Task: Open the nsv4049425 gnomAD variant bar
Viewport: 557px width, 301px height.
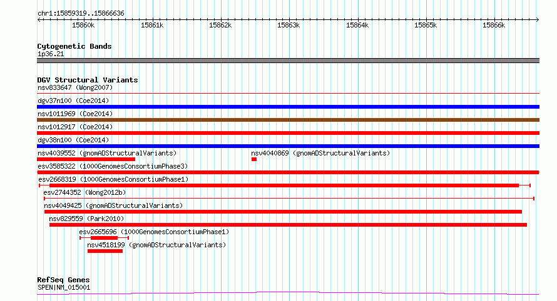Action: pyautogui.click(x=283, y=212)
